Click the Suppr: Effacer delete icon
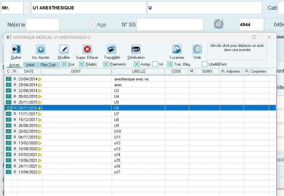Viewport: 284px width, 196px height. [87, 49]
